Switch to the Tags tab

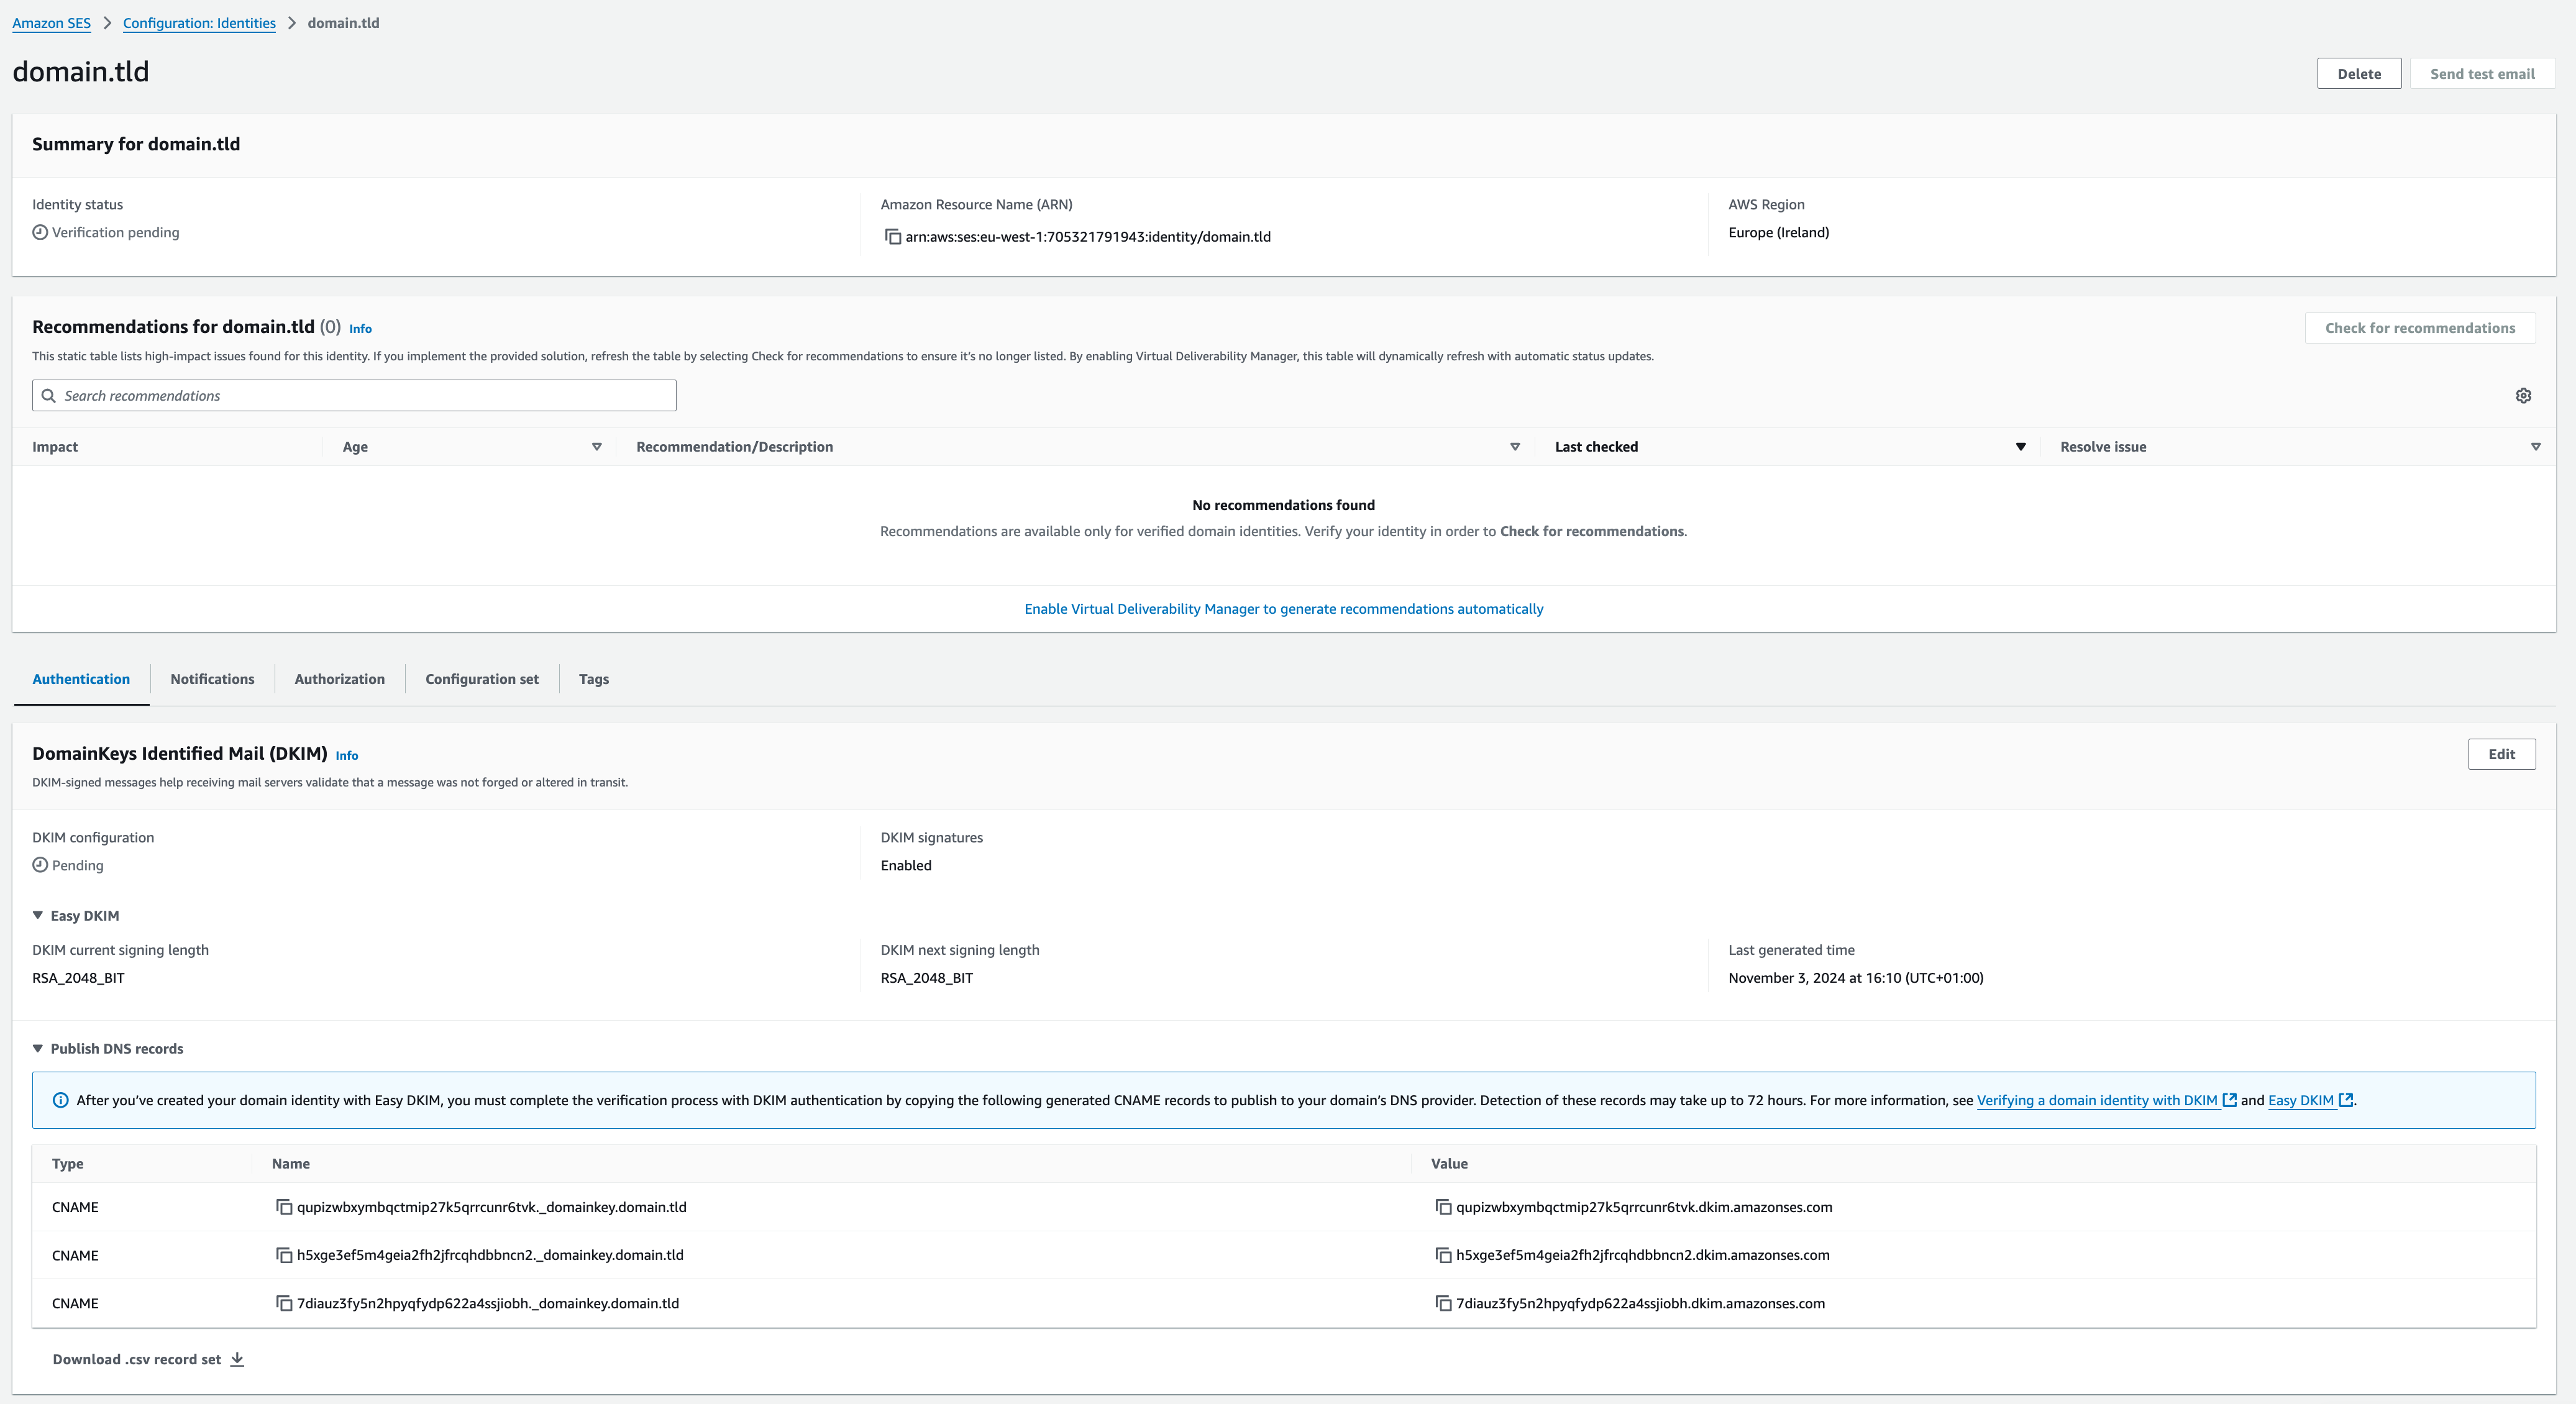[593, 679]
